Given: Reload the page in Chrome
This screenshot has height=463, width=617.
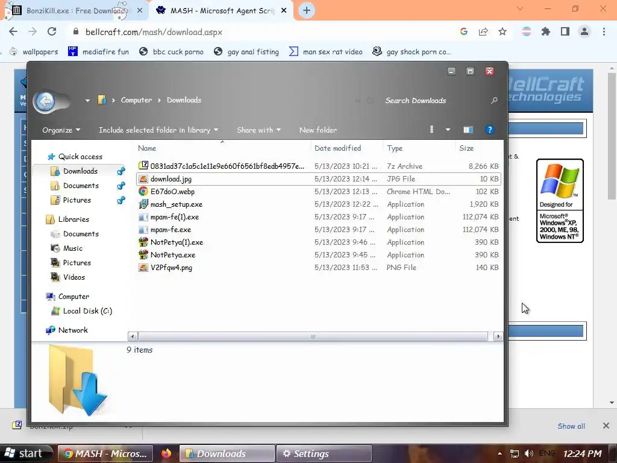Looking at the screenshot, I should click(x=52, y=31).
